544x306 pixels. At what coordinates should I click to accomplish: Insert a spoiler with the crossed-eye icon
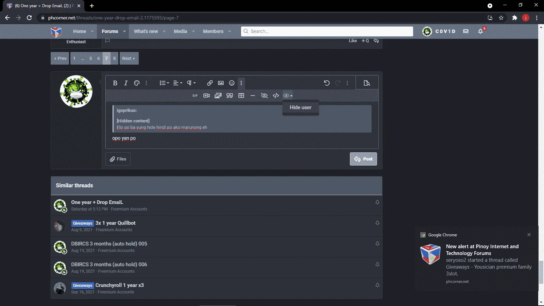tap(264, 96)
